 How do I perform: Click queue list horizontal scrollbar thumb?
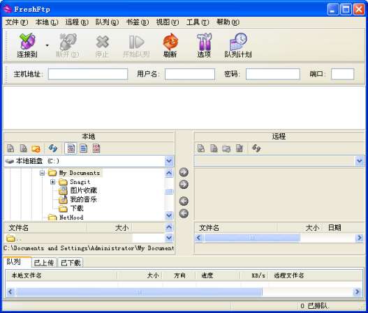tap(139, 291)
